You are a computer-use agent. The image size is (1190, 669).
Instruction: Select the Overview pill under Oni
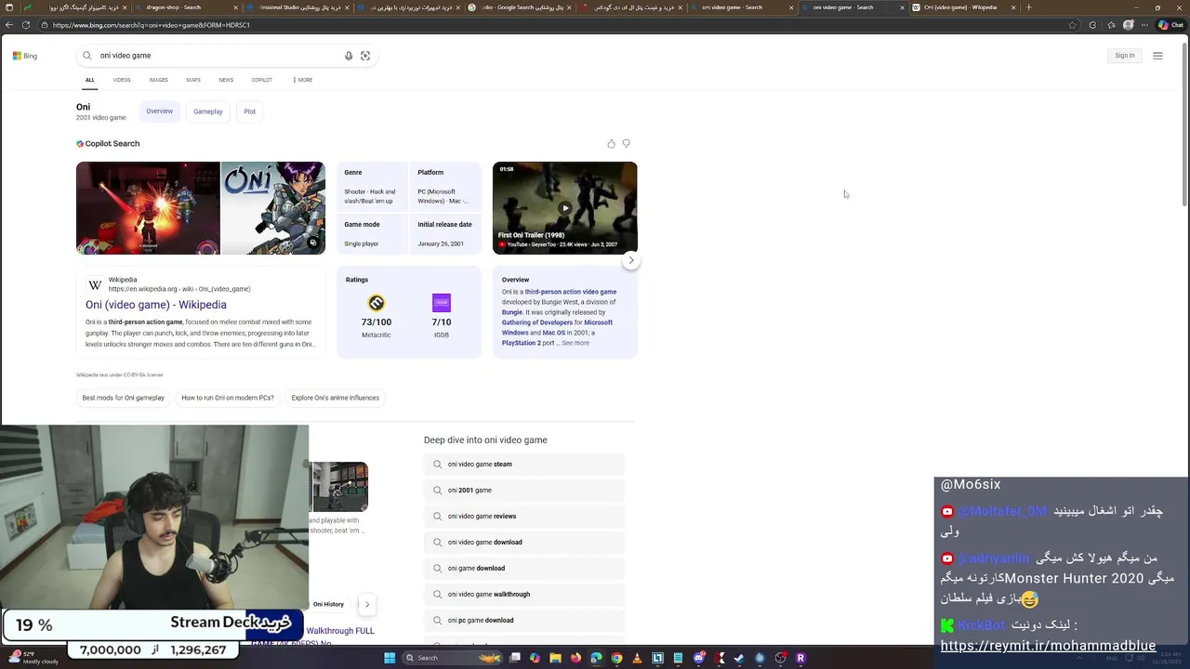[x=159, y=111]
